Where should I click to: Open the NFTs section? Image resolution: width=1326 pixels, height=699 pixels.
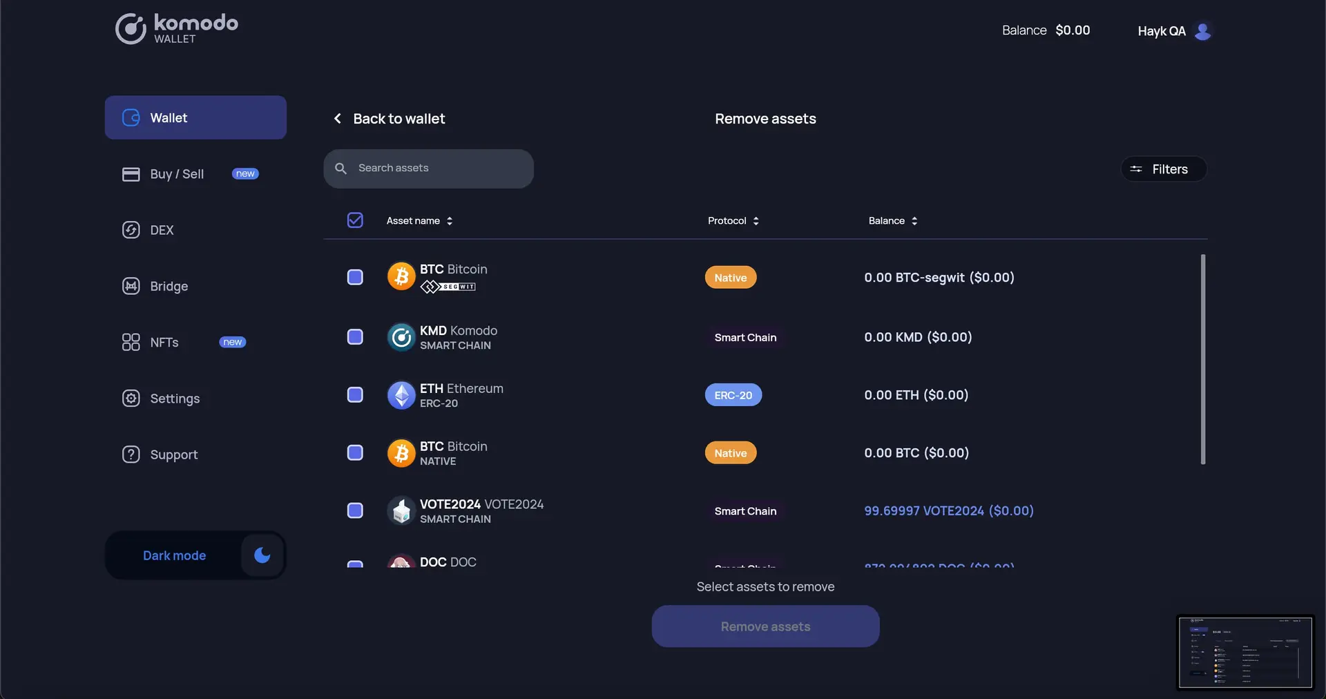(164, 342)
